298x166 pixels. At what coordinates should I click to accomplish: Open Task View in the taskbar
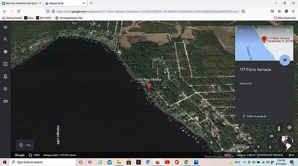[x=90, y=162]
